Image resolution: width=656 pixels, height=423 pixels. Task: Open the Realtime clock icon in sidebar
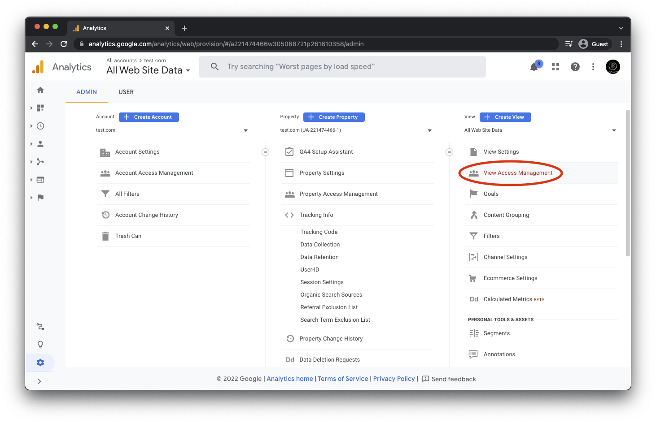[x=40, y=126]
